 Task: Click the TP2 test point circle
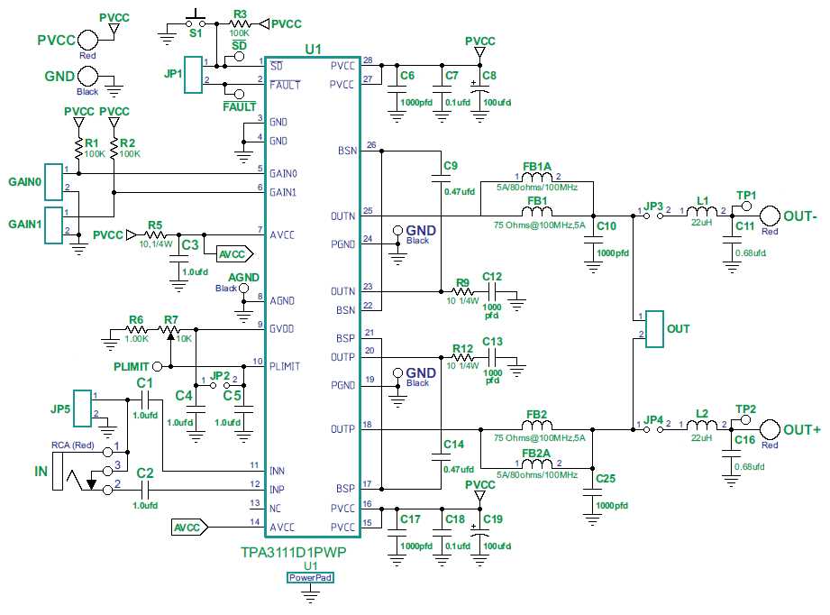pos(745,419)
